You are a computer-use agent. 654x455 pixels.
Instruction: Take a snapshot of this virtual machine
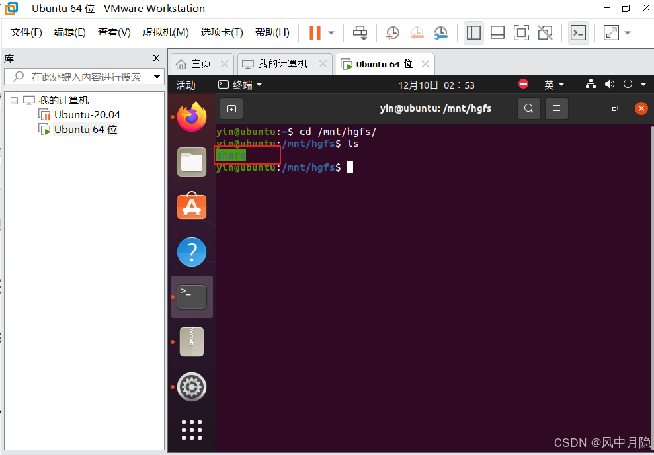point(393,32)
